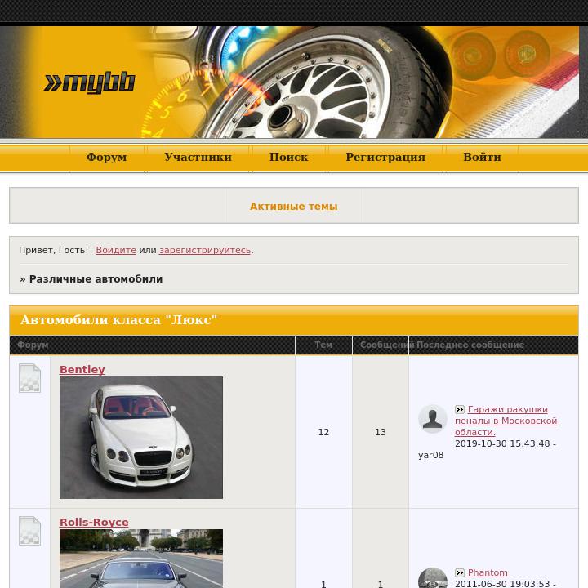The image size is (588, 588).
Task: Open the Поиск menu item
Action: point(288,157)
